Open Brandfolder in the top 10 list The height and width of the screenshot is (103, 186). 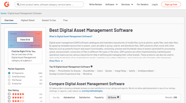(89, 71)
